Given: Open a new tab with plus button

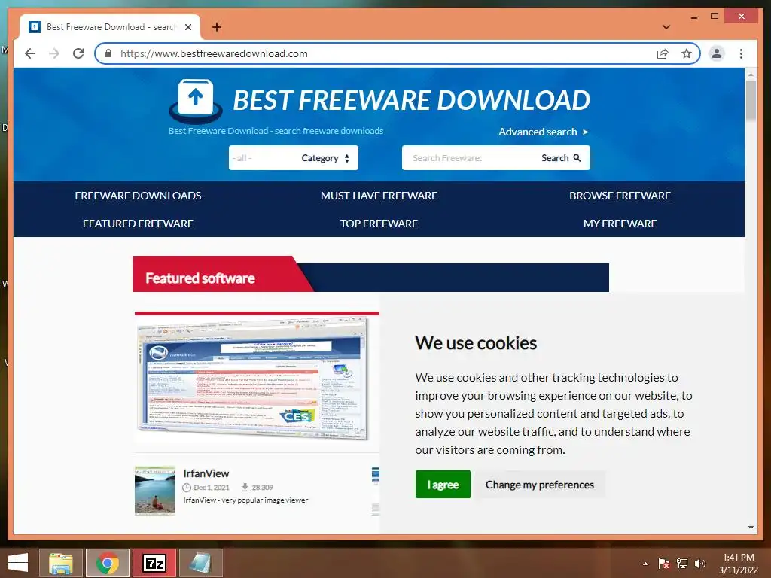Looking at the screenshot, I should click(216, 27).
